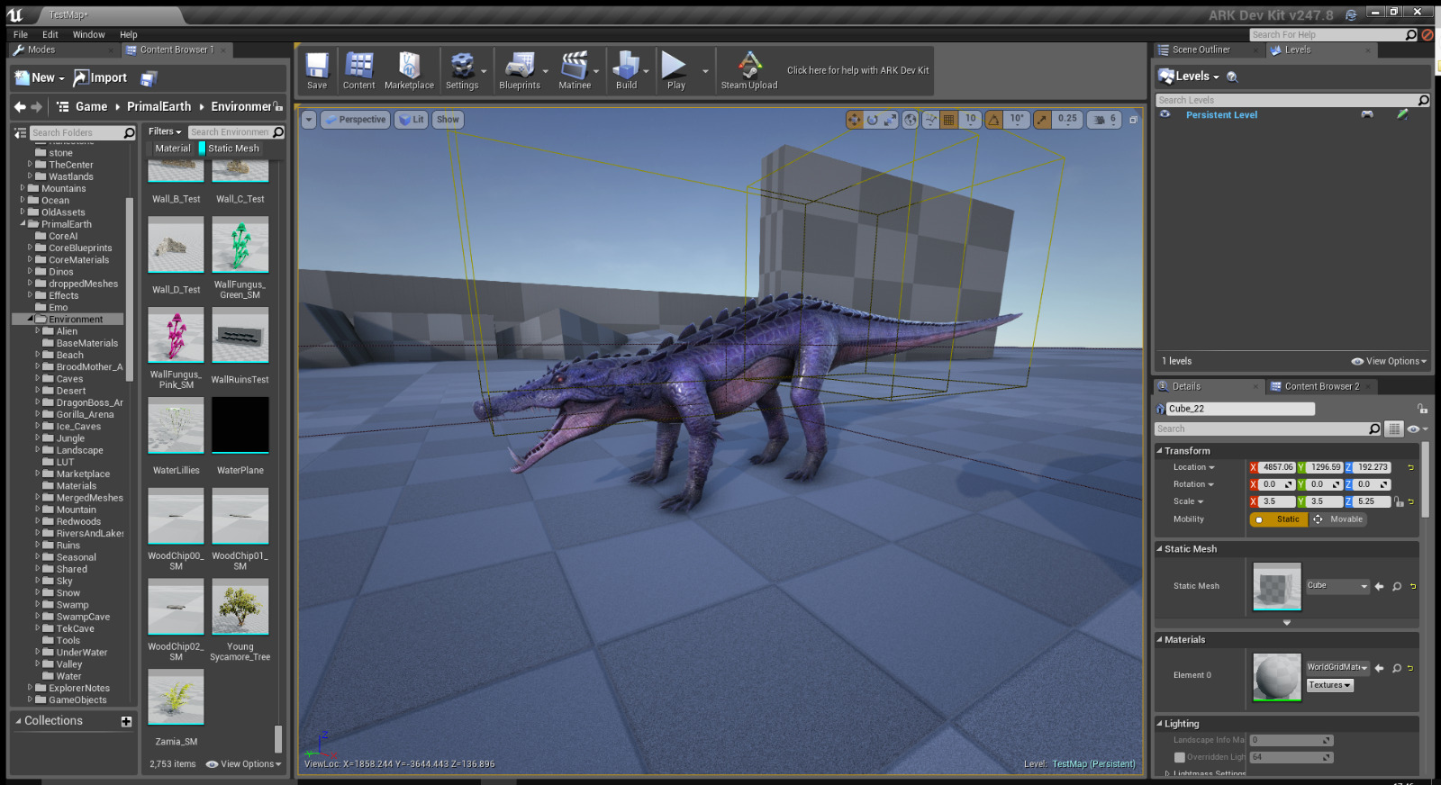
Task: Open the Blueprints toolbar icon
Action: (520, 71)
